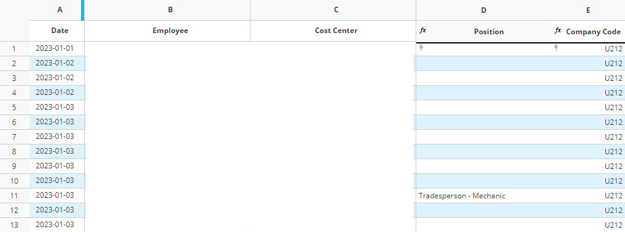Image resolution: width=625 pixels, height=232 pixels.
Task: Click the blue divider handle between columns A and B
Action: click(x=82, y=10)
